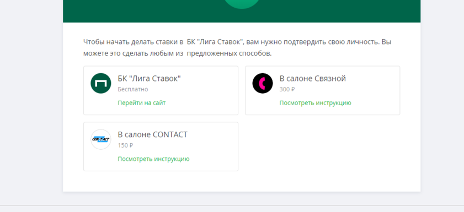Click the Liga Stavok green logo icon
Image resolution: width=464 pixels, height=212 pixels.
point(101,83)
